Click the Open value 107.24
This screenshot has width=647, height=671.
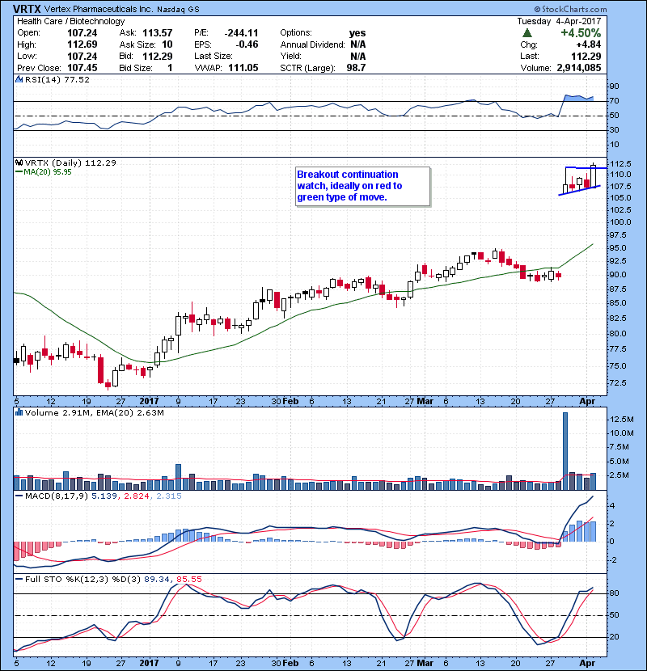(82, 33)
